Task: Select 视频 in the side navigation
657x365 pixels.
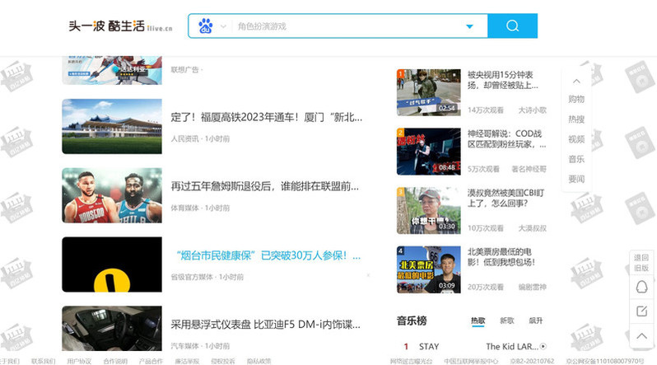Action: [576, 139]
